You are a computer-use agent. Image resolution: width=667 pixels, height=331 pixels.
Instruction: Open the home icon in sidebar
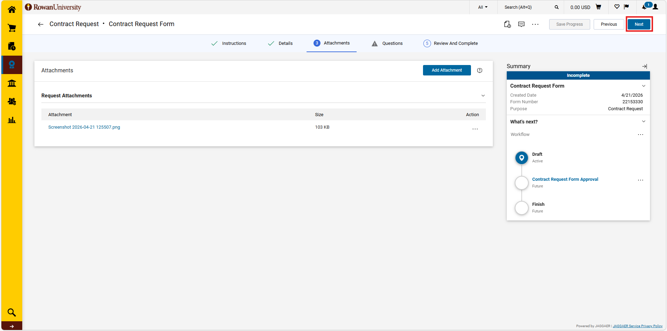click(12, 9)
